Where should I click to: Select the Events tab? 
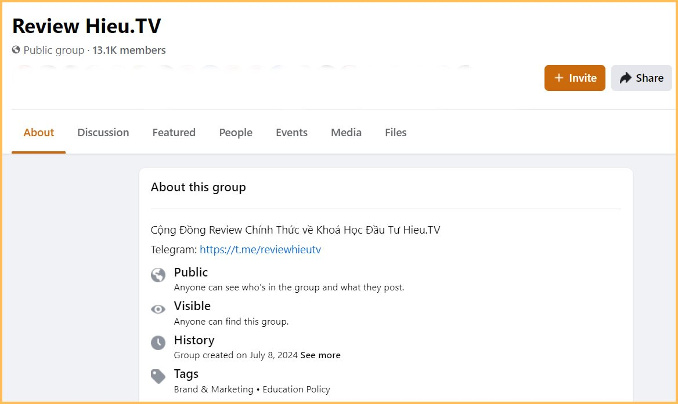291,133
